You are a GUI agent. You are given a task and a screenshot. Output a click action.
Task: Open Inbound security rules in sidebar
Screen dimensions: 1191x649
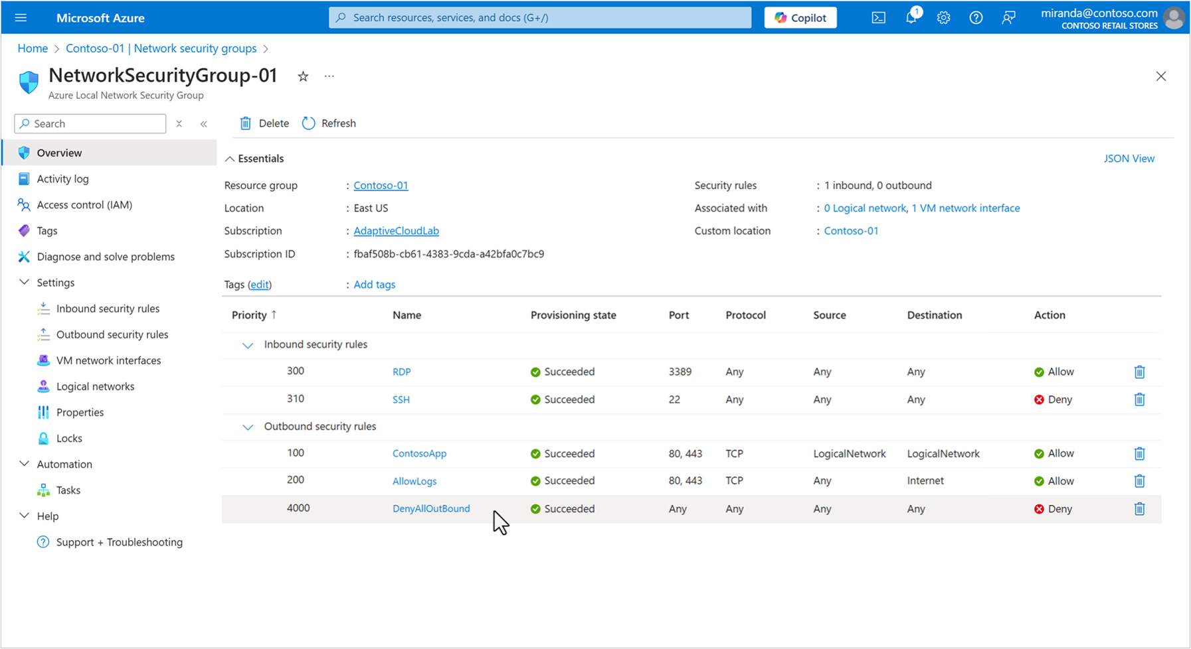[108, 308]
